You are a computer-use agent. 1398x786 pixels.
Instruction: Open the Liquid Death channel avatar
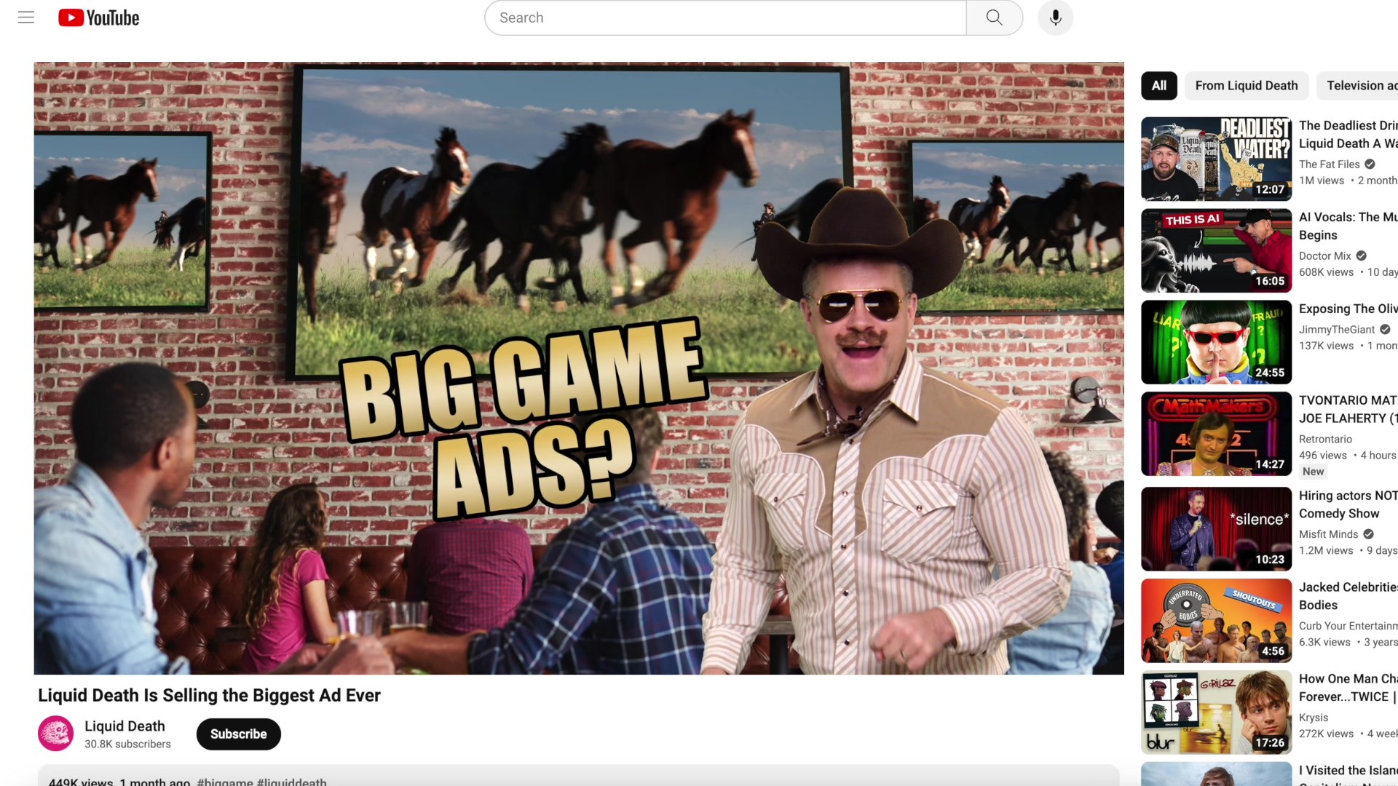56,733
